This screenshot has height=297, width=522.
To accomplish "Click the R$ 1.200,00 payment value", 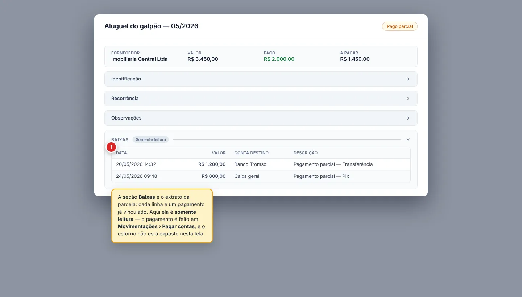I will [212, 164].
